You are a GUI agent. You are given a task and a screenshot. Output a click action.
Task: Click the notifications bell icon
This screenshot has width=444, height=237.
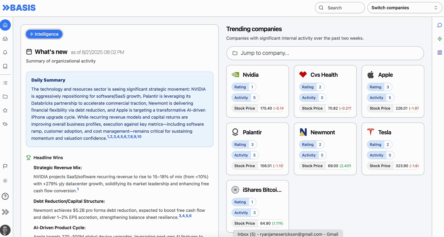point(5,53)
